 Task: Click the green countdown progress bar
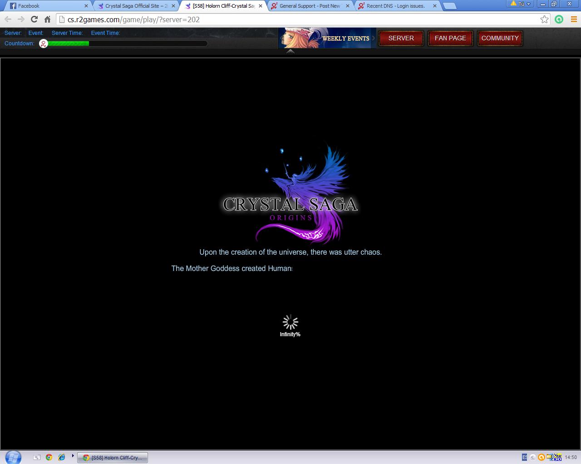tap(68, 43)
